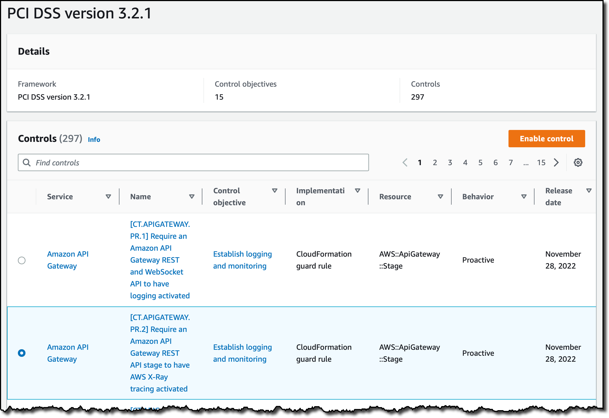Sort by Name column arrow
This screenshot has height=418, width=609.
(x=192, y=197)
